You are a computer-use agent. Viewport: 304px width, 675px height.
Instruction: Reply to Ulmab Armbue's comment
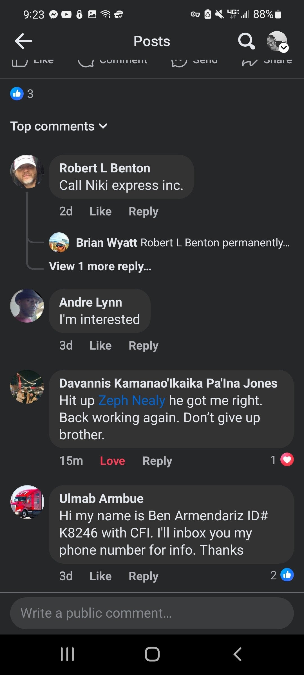144,576
